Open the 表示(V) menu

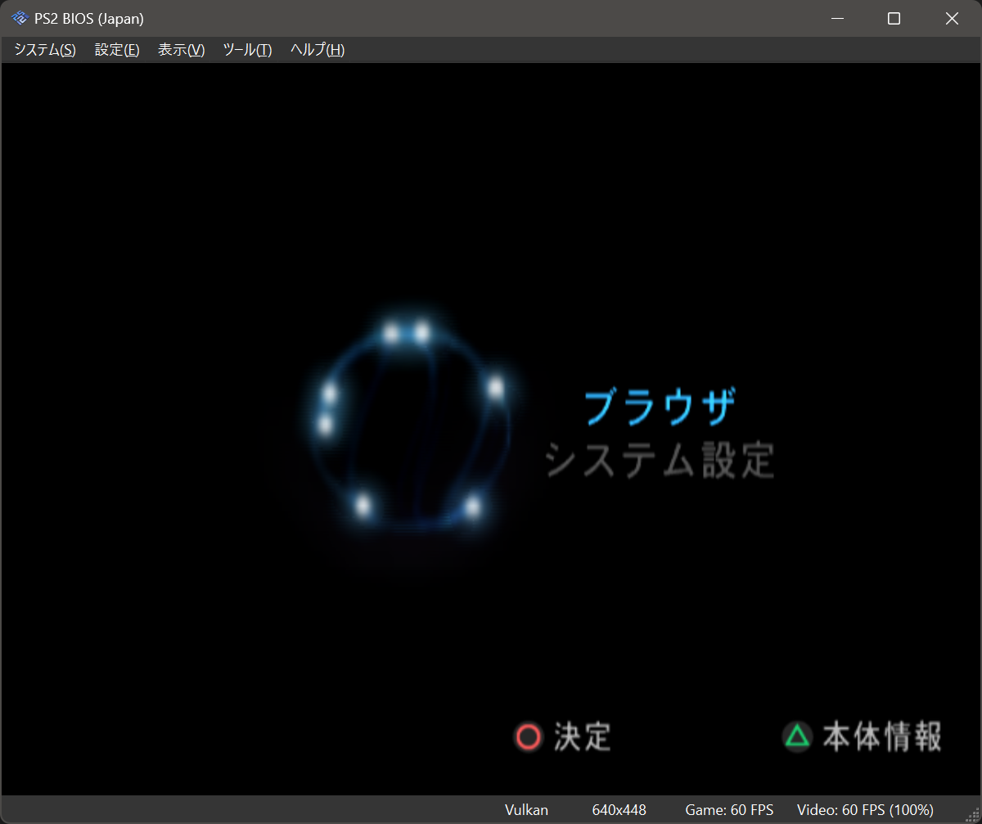[x=181, y=50]
